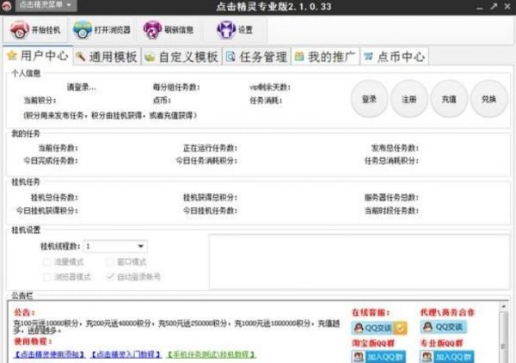Click the announcement panel scrollbar thumb
This screenshot has height=363, width=516.
coord(503,338)
